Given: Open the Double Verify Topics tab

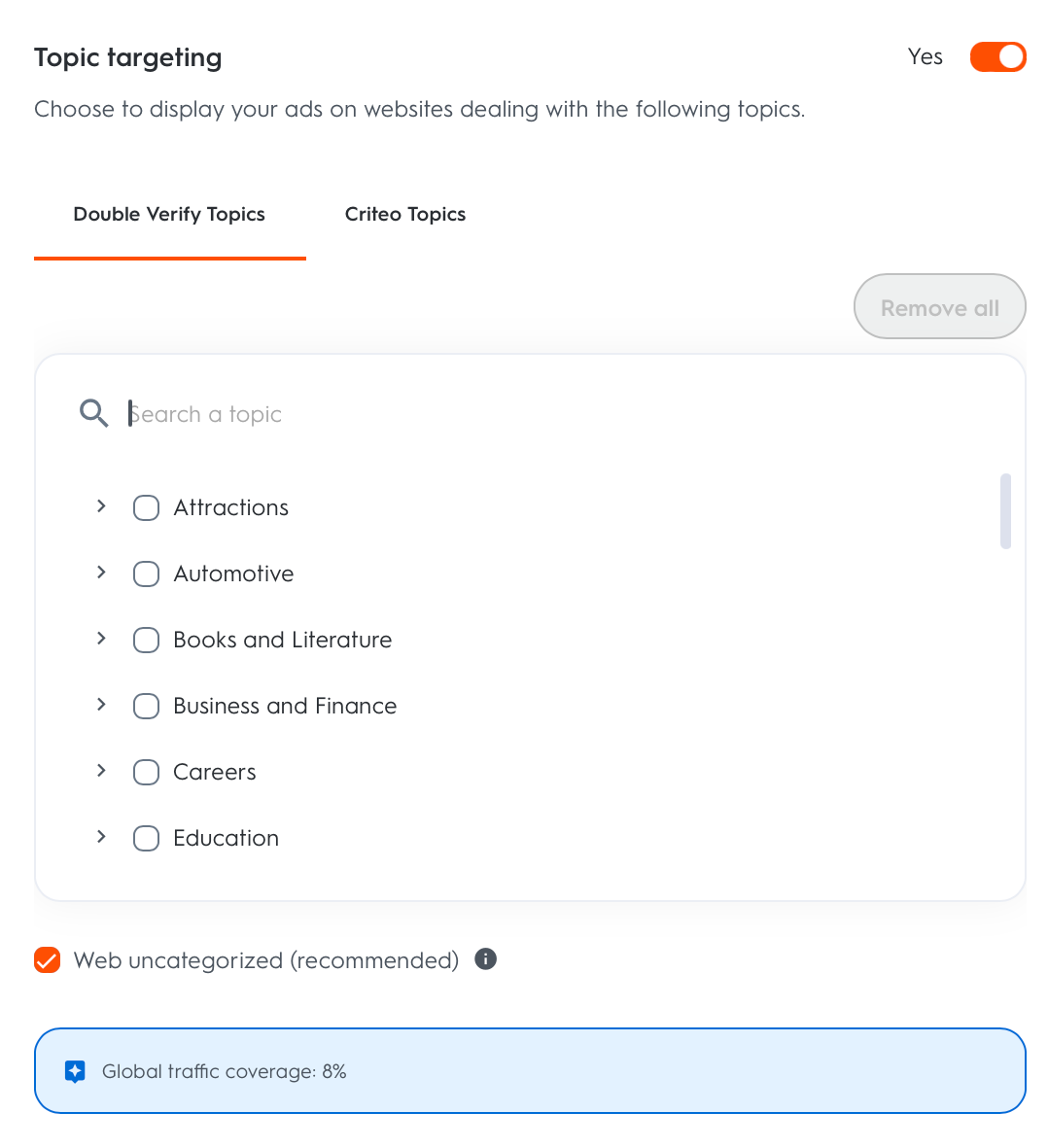Looking at the screenshot, I should coord(169,215).
